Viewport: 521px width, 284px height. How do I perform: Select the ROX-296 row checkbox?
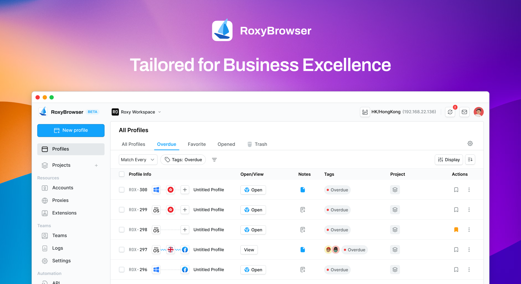click(x=122, y=270)
